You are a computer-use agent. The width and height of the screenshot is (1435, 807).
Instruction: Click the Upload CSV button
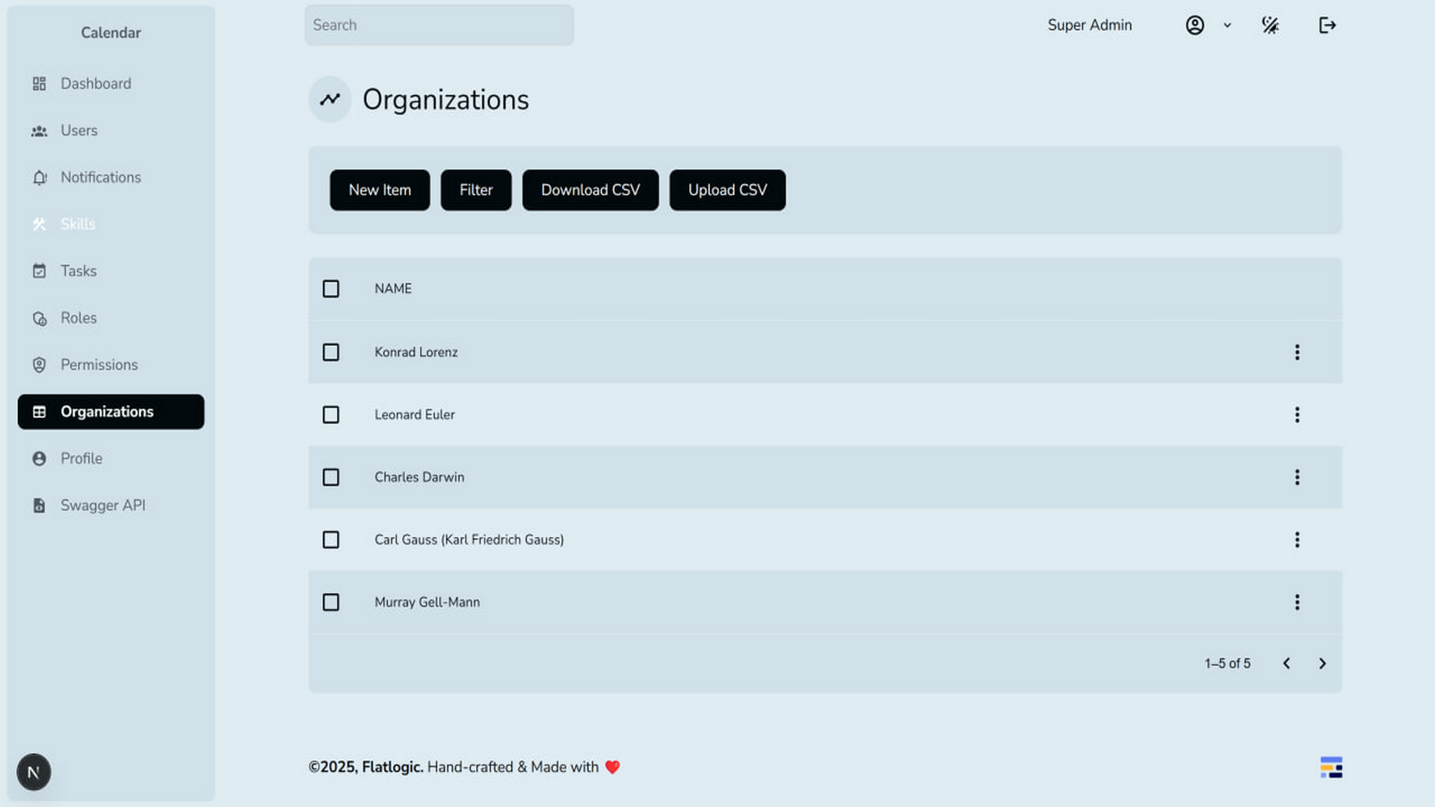[727, 190]
